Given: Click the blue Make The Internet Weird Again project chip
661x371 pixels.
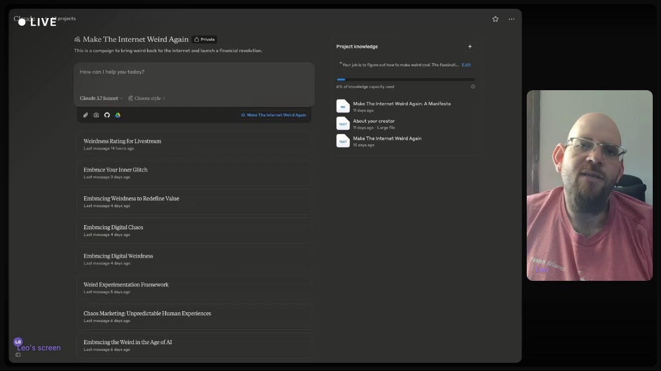Looking at the screenshot, I should tap(274, 115).
